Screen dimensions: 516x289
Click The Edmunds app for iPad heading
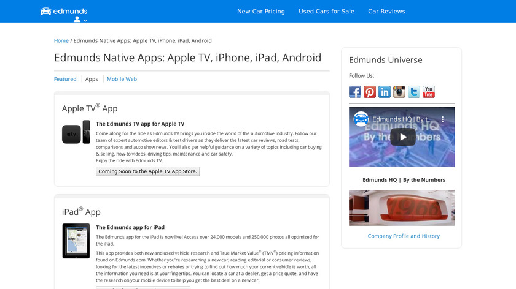click(x=130, y=227)
